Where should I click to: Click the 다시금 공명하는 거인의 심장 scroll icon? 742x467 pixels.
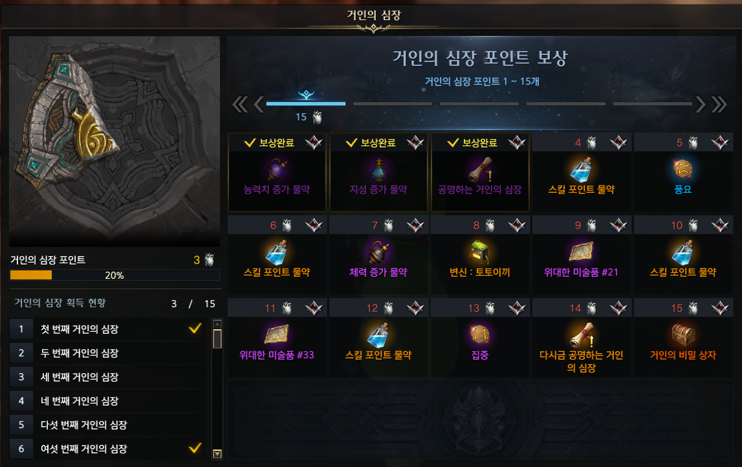pos(582,335)
